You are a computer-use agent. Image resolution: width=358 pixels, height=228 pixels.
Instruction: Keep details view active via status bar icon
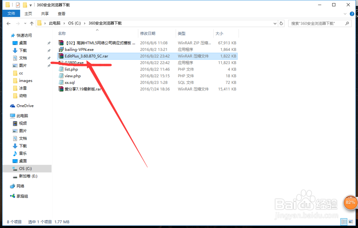pyautogui.click(x=344, y=222)
